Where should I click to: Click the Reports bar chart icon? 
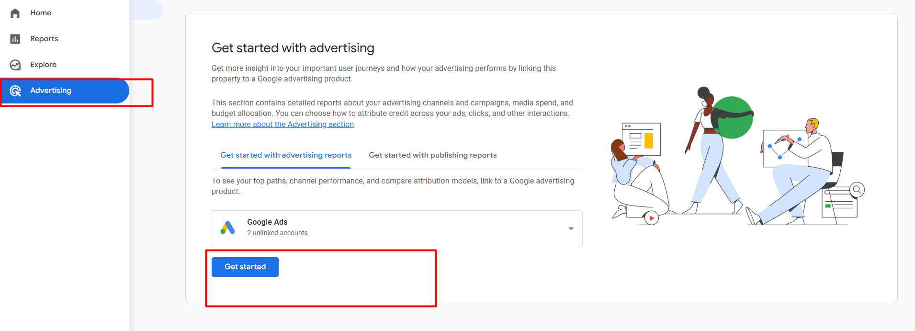tap(15, 39)
